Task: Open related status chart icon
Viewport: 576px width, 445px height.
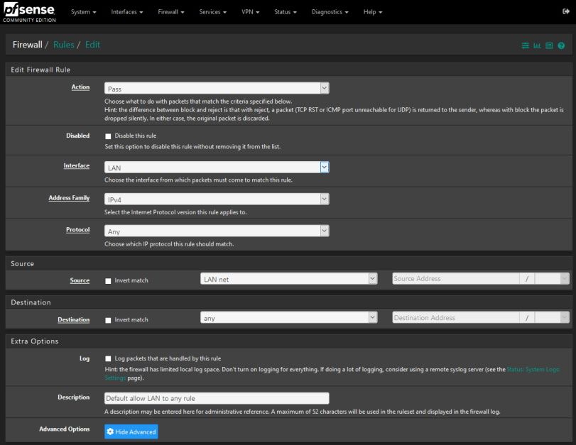Action: tap(537, 45)
